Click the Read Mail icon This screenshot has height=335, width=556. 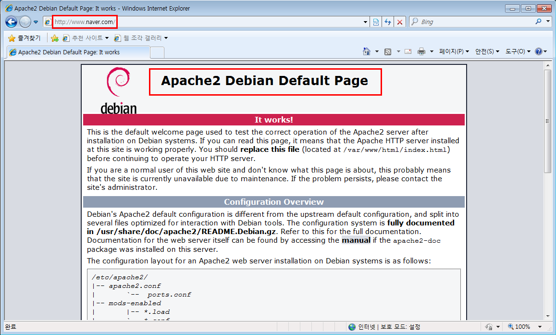[408, 51]
